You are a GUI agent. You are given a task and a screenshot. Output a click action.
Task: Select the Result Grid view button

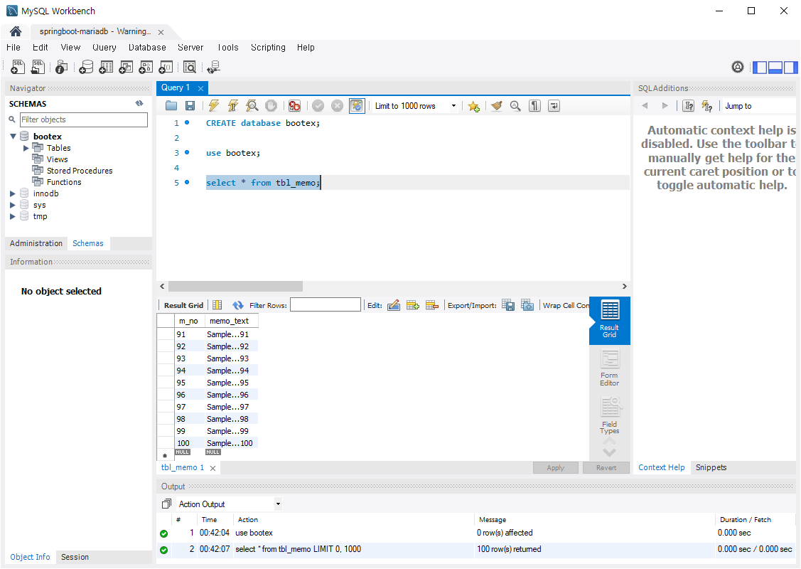pyautogui.click(x=609, y=319)
